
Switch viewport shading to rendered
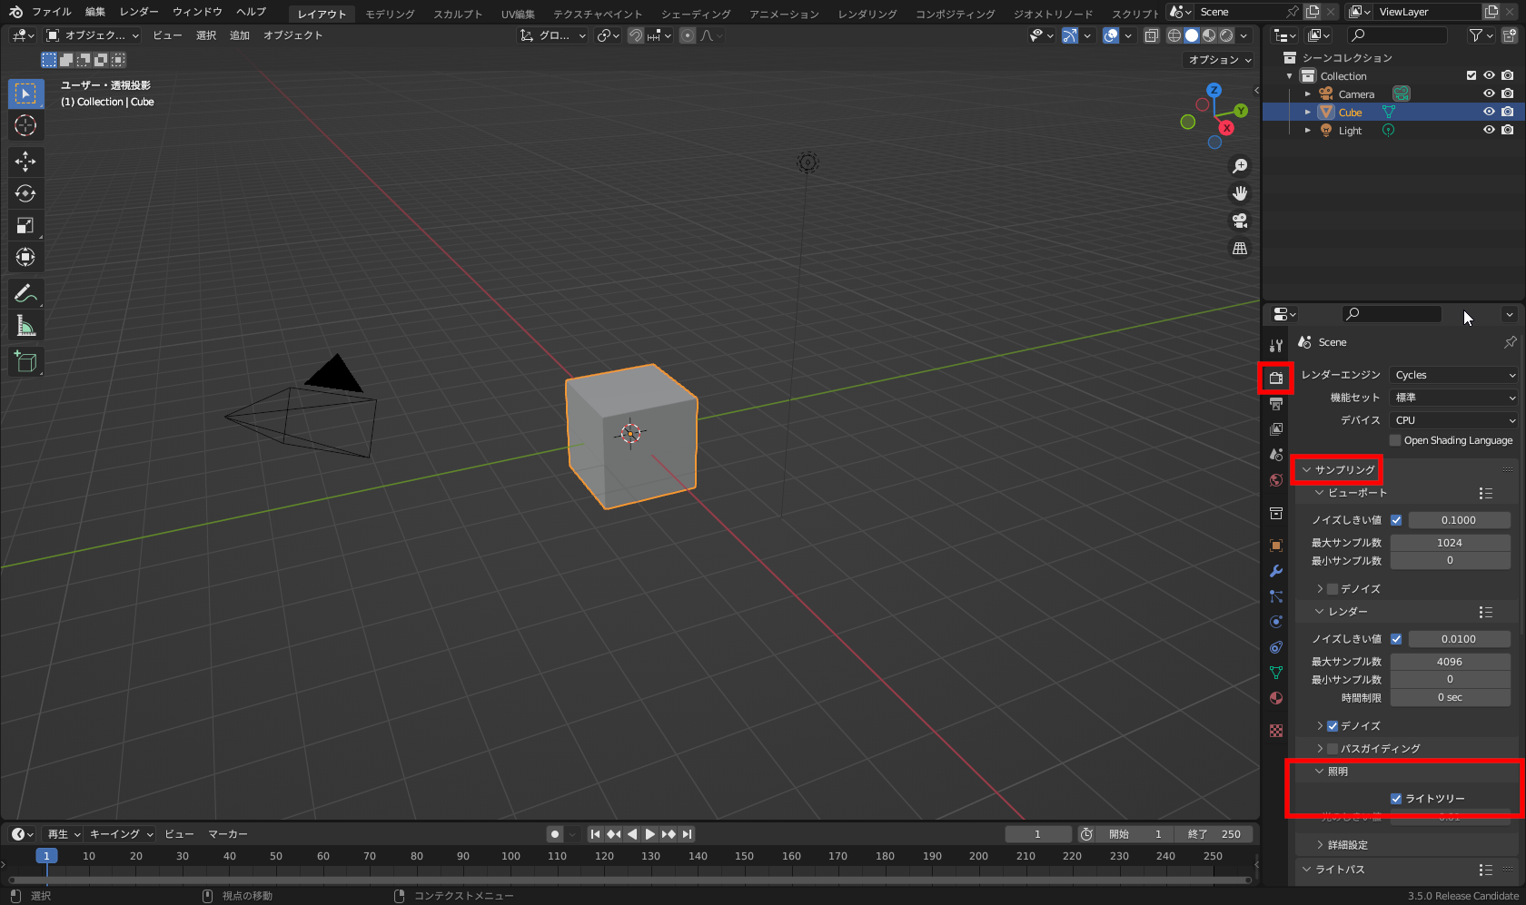click(x=1226, y=35)
